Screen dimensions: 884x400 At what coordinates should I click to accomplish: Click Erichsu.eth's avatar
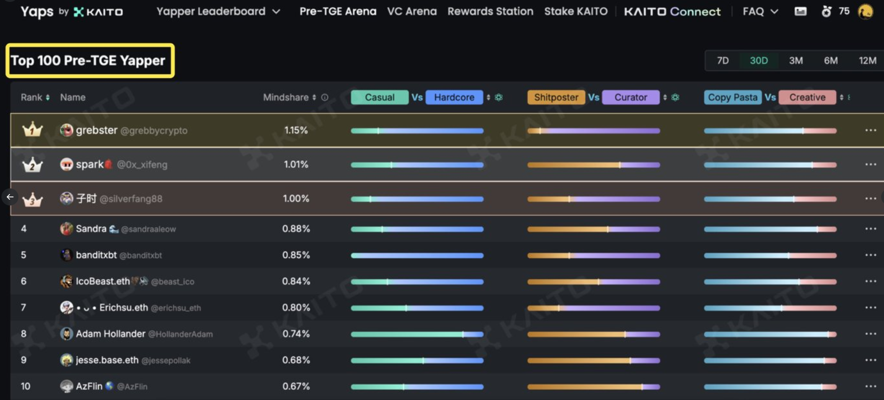(x=67, y=308)
